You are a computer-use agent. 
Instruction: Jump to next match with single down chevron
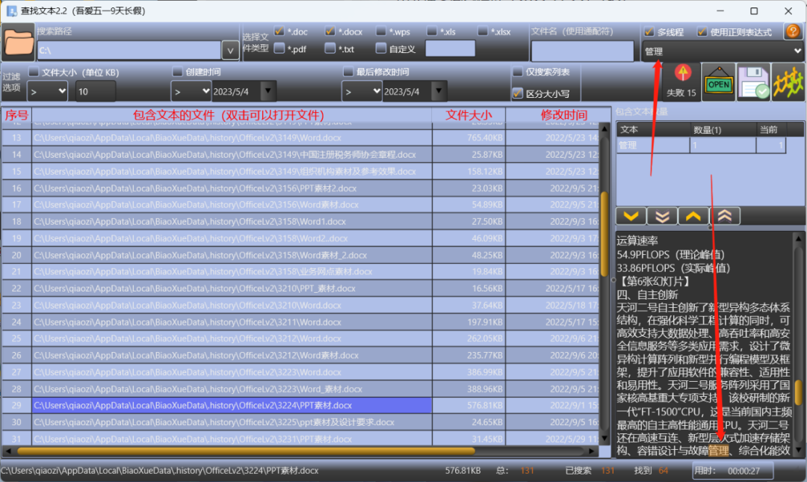631,216
